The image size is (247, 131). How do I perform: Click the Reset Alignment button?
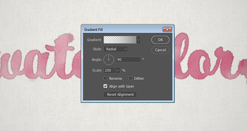coord(120,94)
